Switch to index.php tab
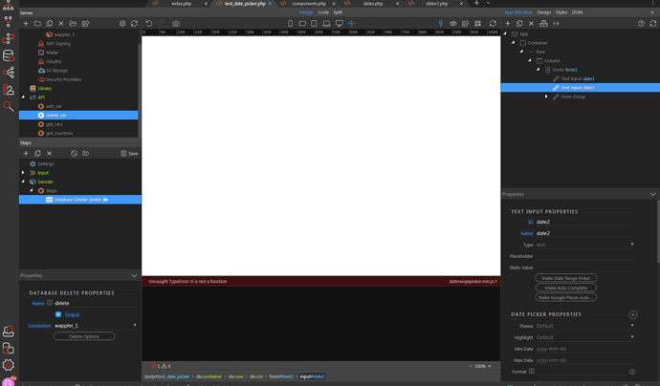Screen dimensions: 660x386 (181, 4)
